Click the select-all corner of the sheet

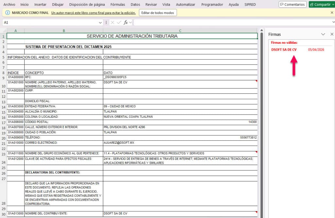pos(4,31)
